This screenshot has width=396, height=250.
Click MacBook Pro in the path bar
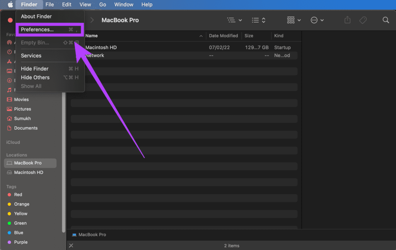(x=89, y=234)
